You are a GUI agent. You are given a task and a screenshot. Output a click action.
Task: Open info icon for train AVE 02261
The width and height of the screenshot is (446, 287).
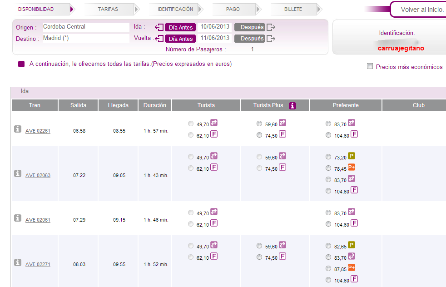point(18,129)
